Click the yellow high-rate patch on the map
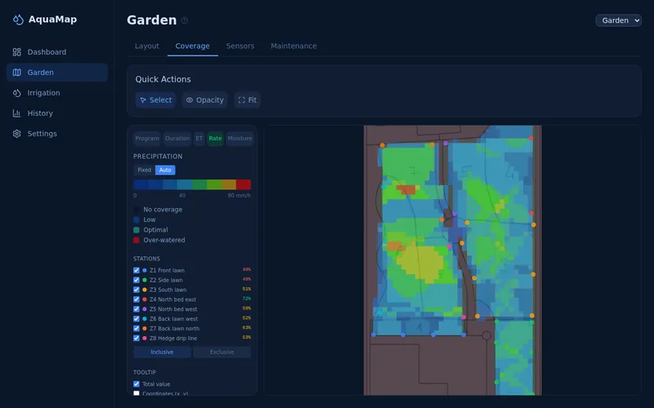Screen dimensions: 654x408 [420, 263]
